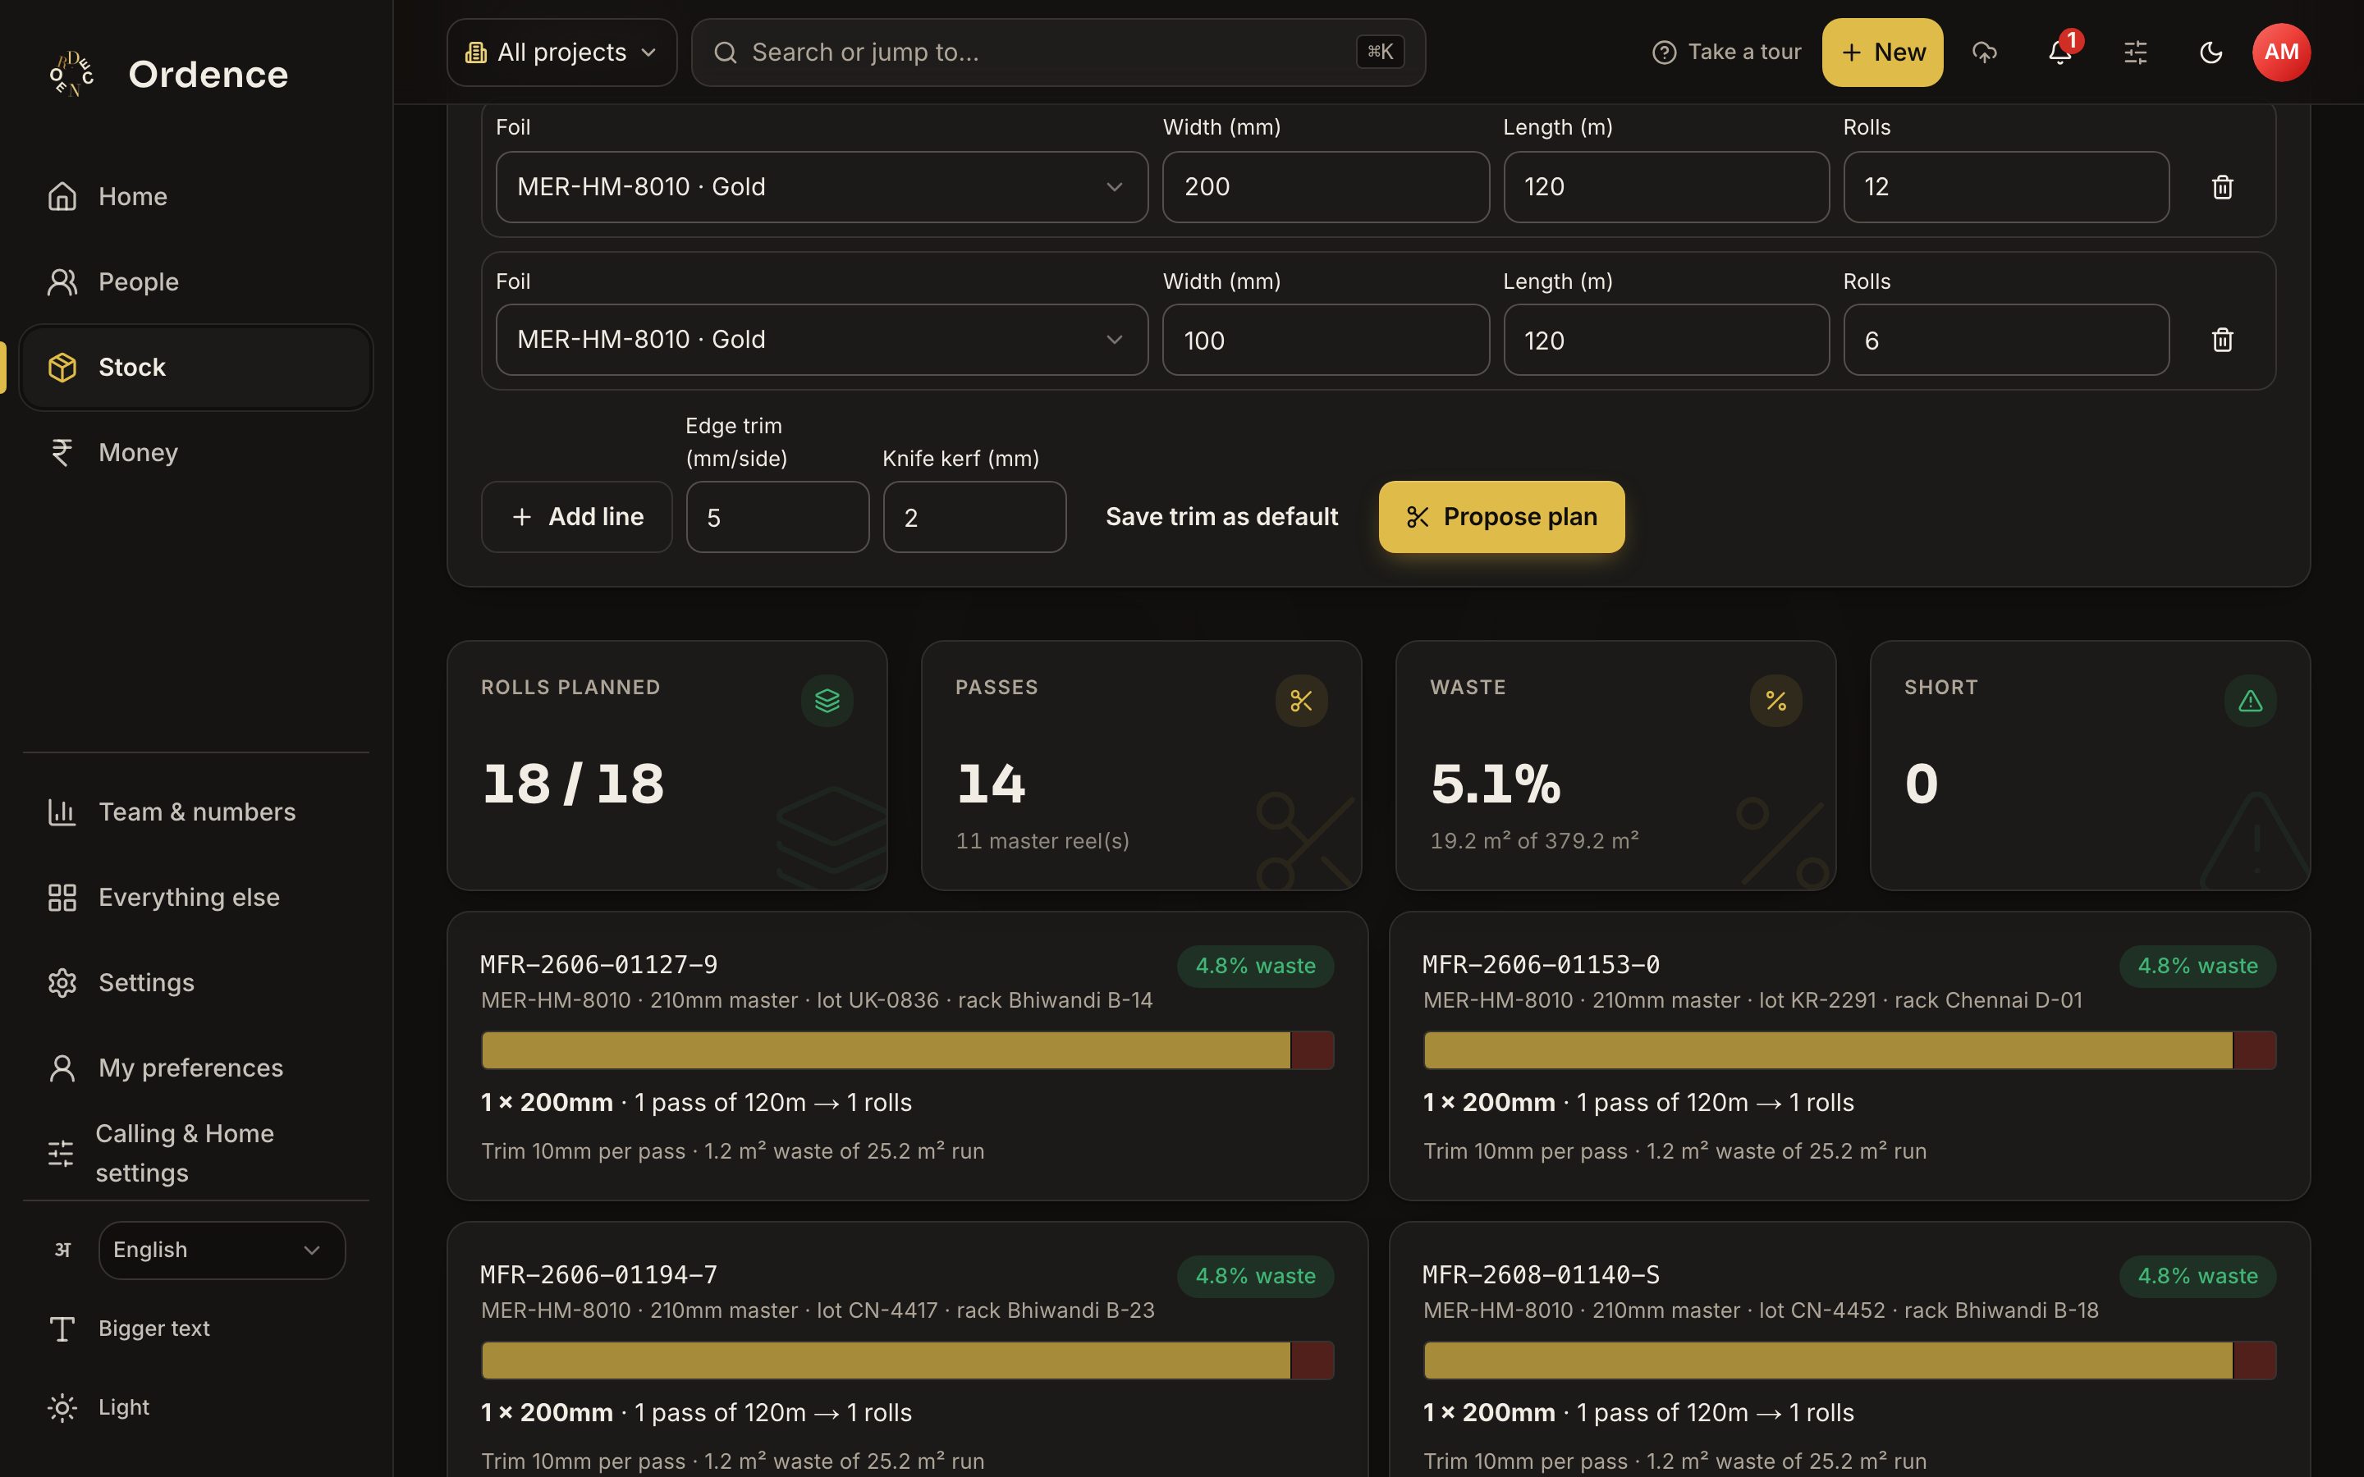This screenshot has width=2364, height=1477.
Task: Go to Home in sidebar
Action: pyautogui.click(x=195, y=196)
